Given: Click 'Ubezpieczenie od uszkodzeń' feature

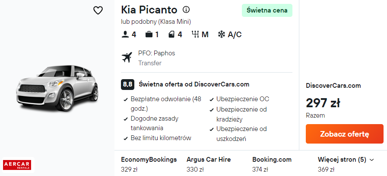Looking at the screenshot, I should click(x=241, y=134).
